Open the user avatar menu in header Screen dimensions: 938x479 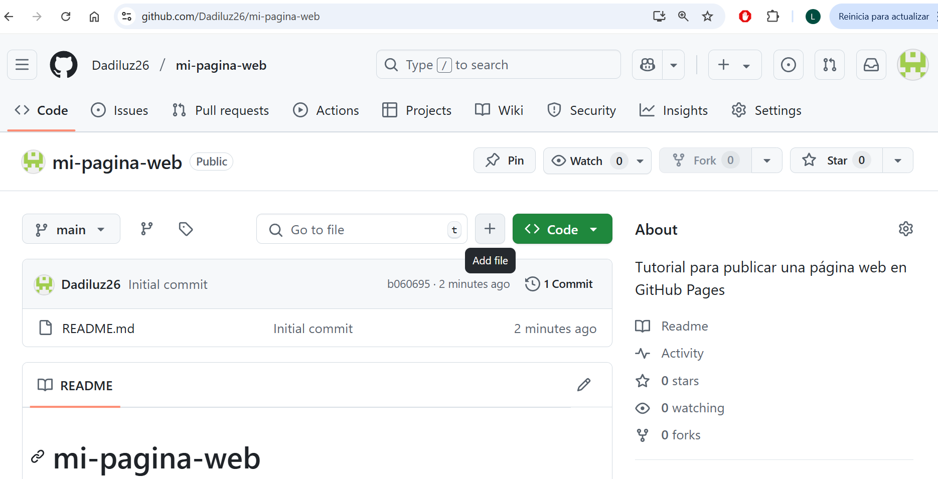click(x=913, y=65)
